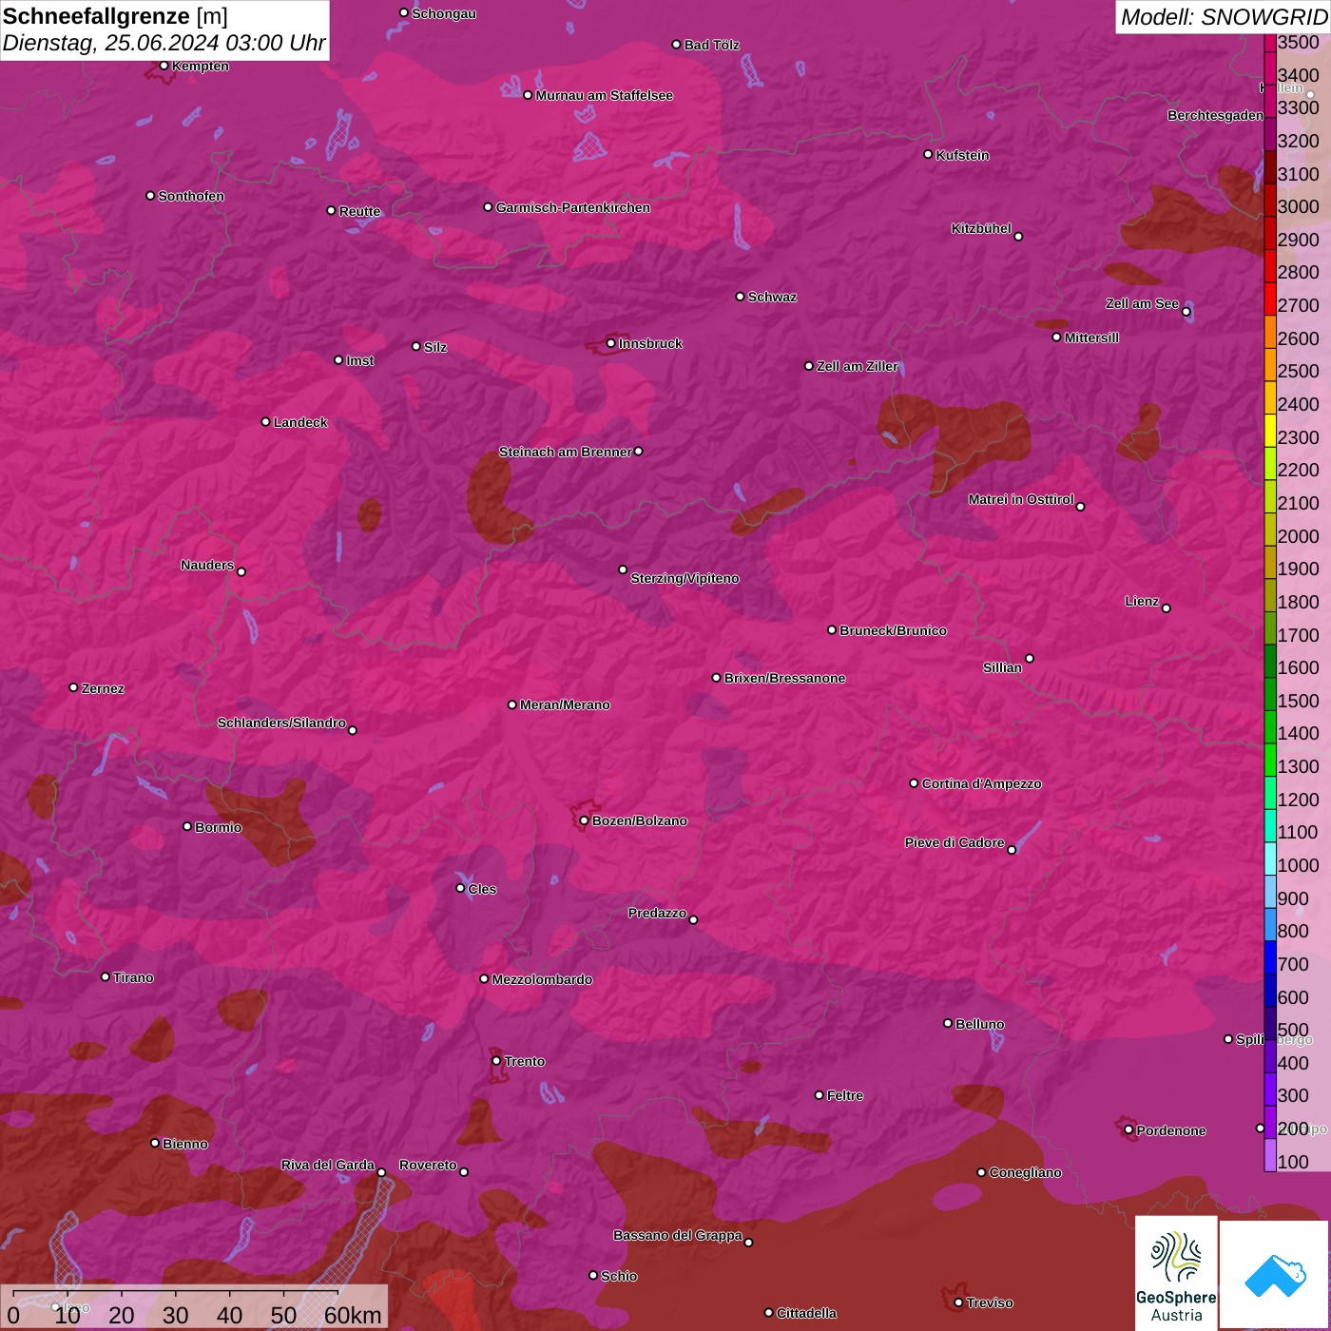
Task: Click the Kufstein location marker
Action: pos(928,154)
